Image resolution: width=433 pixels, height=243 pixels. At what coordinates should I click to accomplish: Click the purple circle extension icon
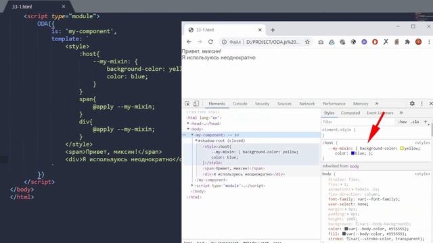[x=364, y=42]
